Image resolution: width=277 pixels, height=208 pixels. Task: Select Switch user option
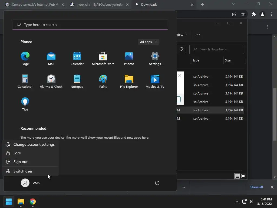[30, 171]
